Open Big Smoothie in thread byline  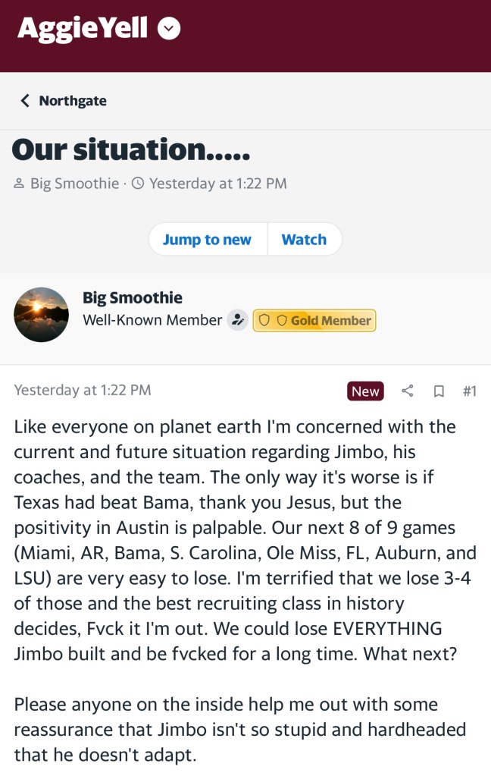point(74,184)
